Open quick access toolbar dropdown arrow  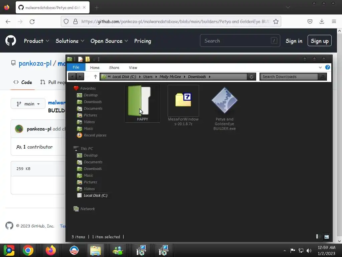(94, 60)
